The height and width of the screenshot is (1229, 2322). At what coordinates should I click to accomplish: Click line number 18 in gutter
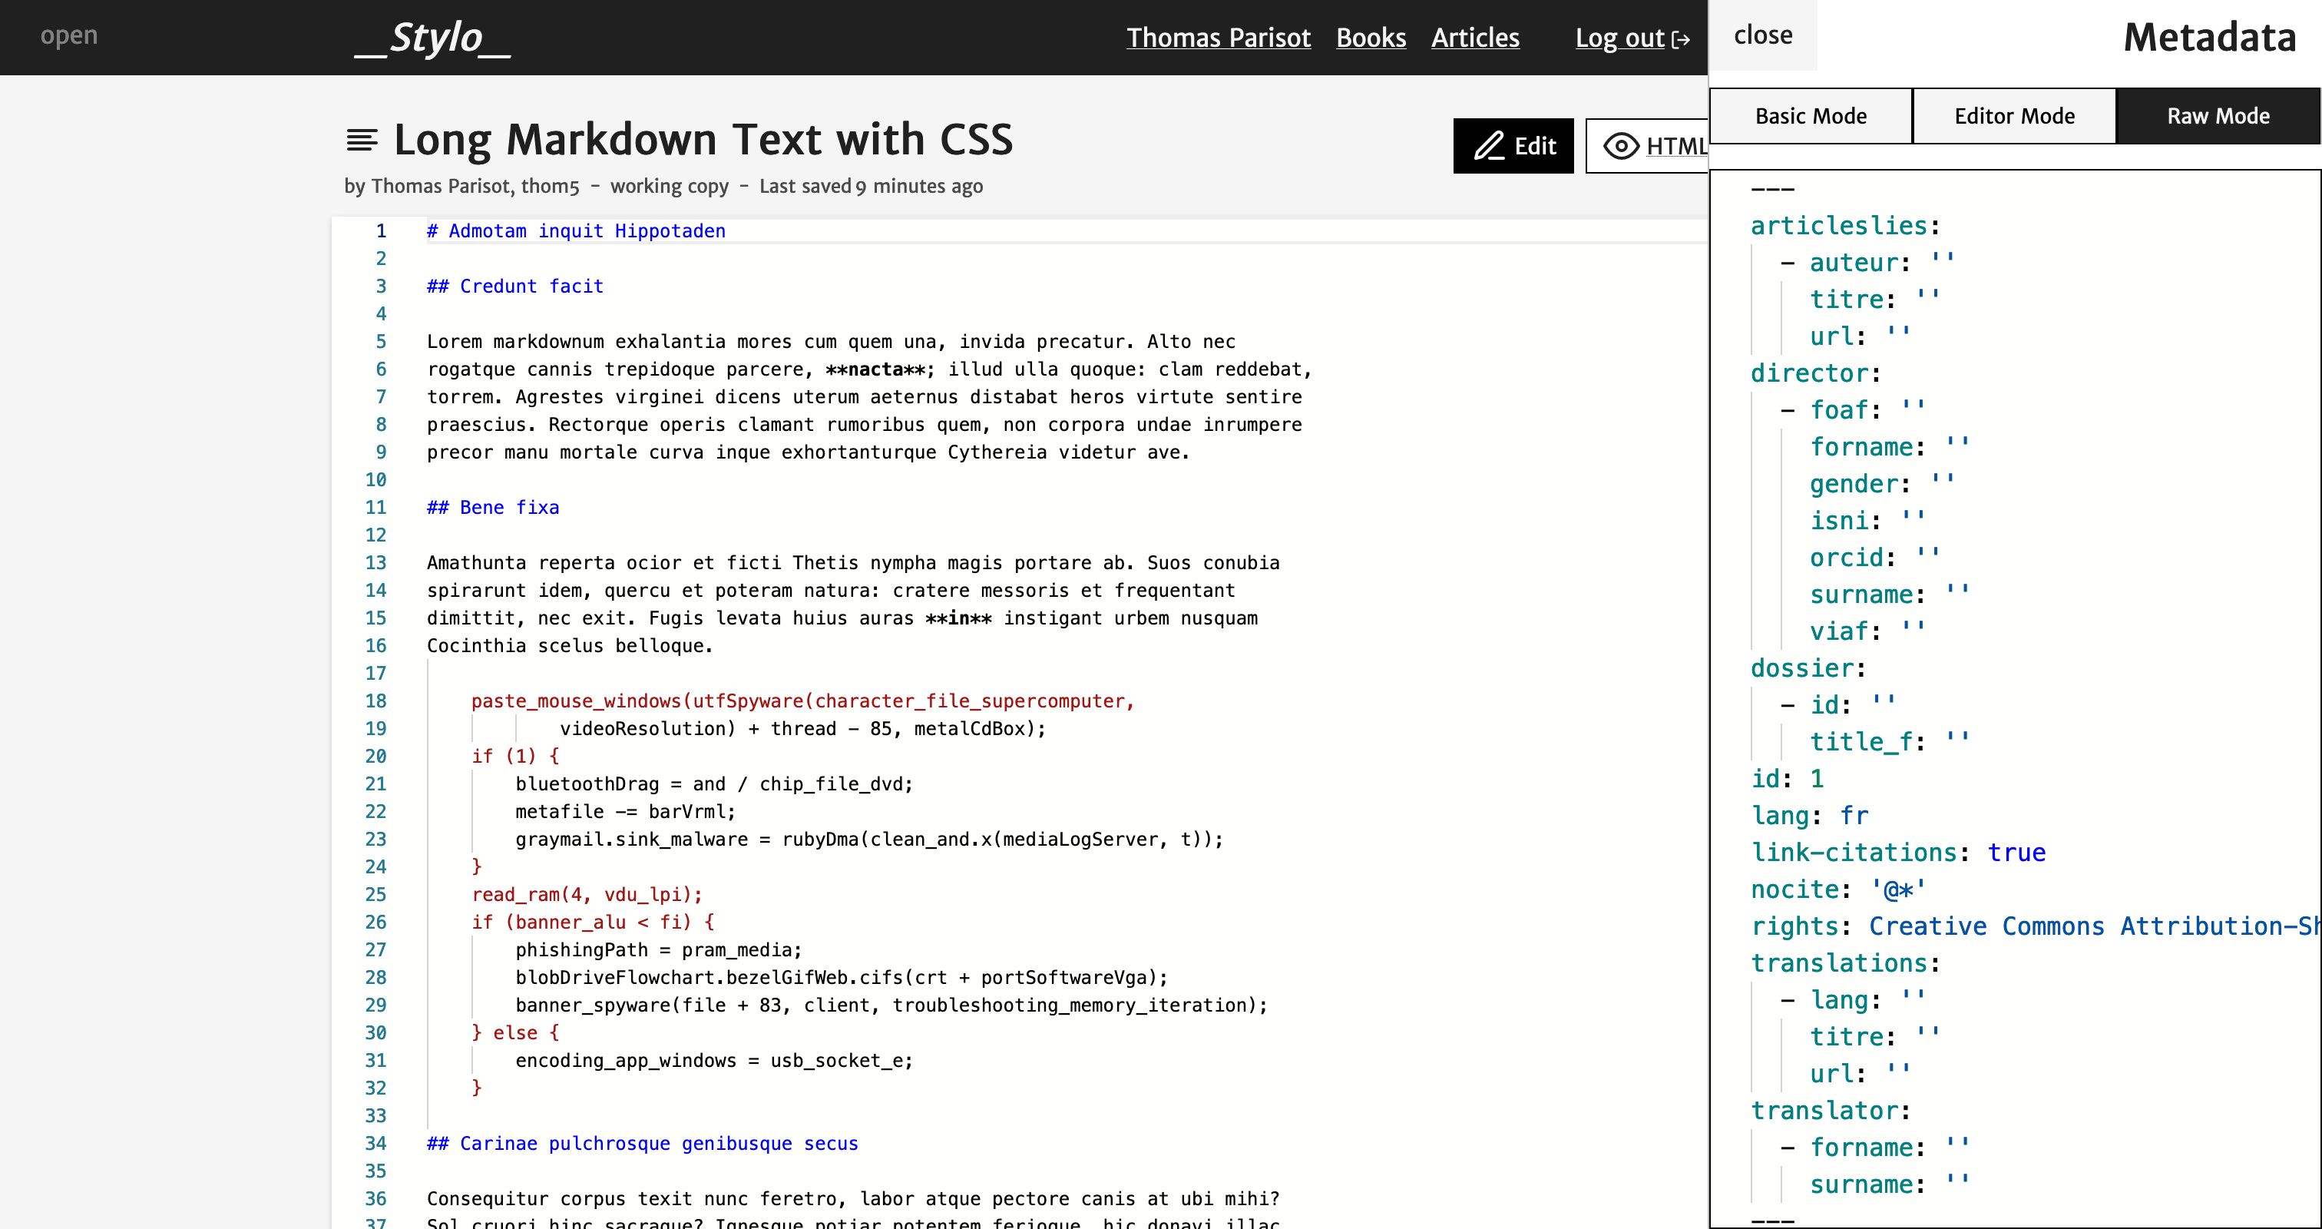[375, 701]
